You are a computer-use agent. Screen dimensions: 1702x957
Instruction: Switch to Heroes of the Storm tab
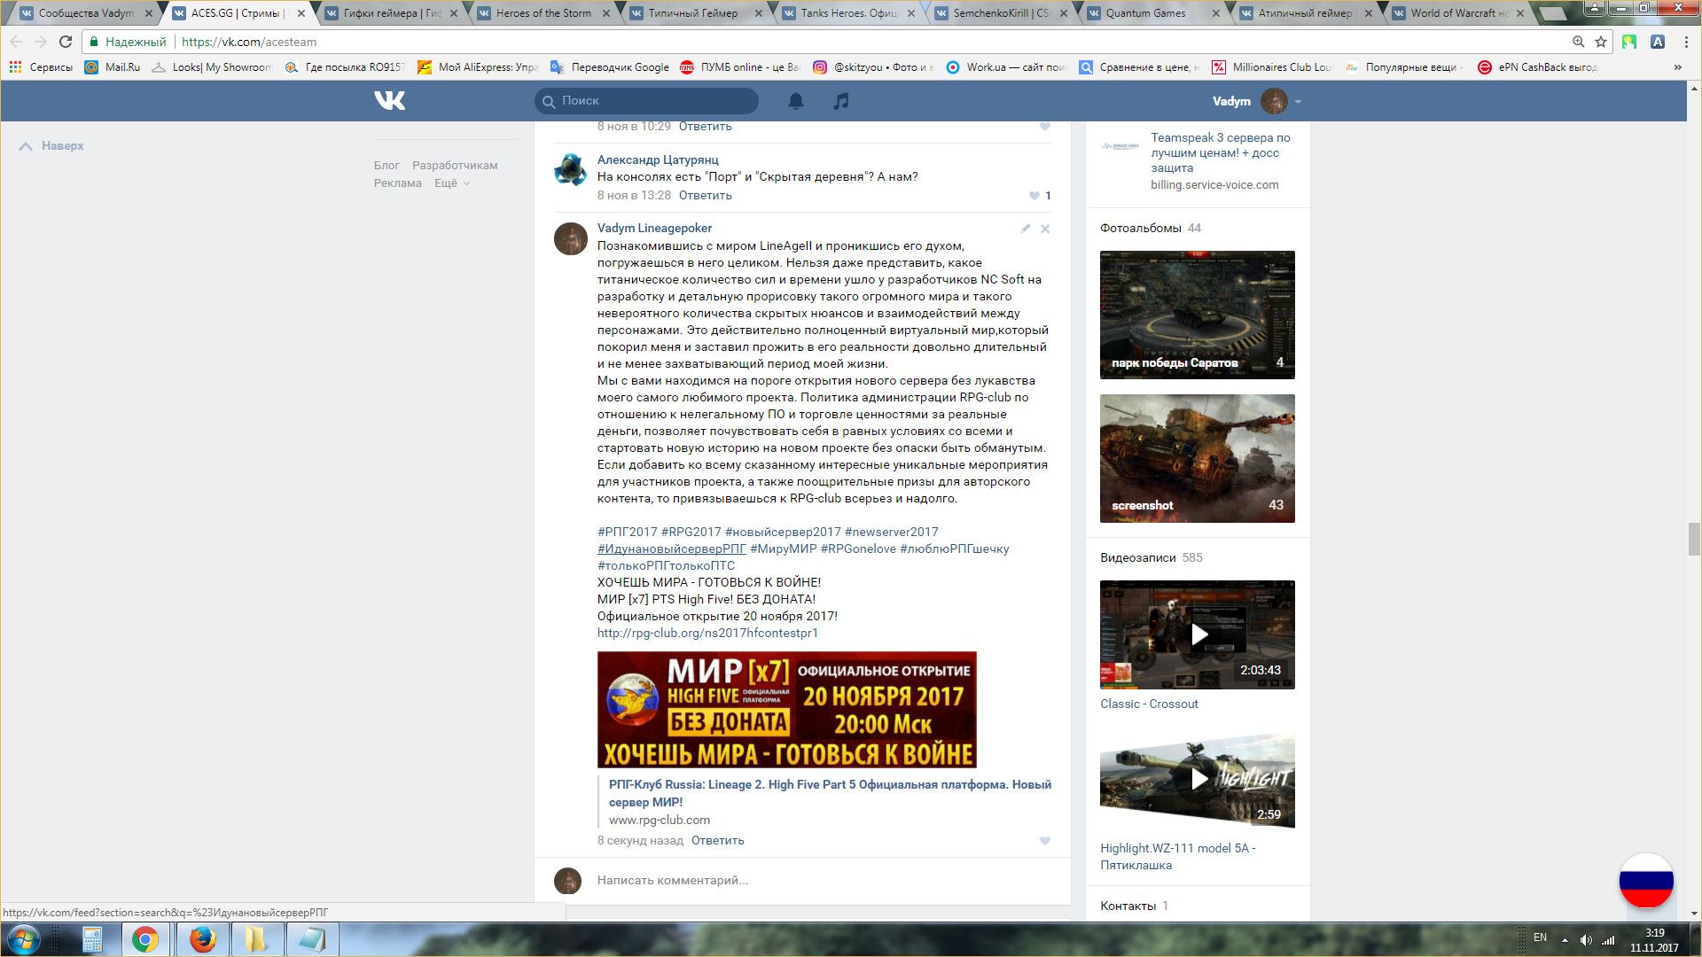click(x=543, y=13)
